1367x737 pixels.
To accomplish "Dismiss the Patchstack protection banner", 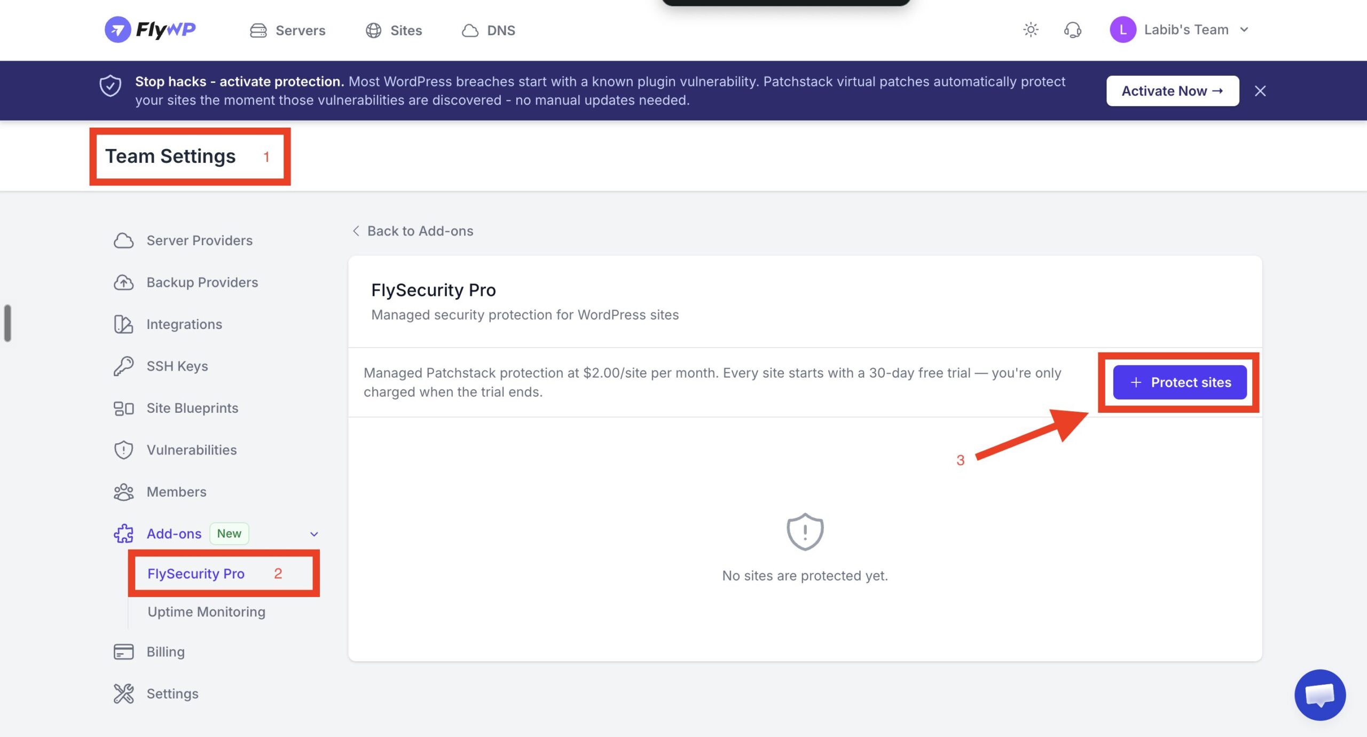I will point(1260,91).
